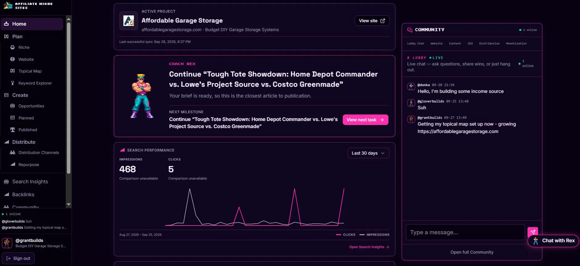Click the Topical Map icon
Image resolution: width=580 pixels, height=266 pixels.
12,71
